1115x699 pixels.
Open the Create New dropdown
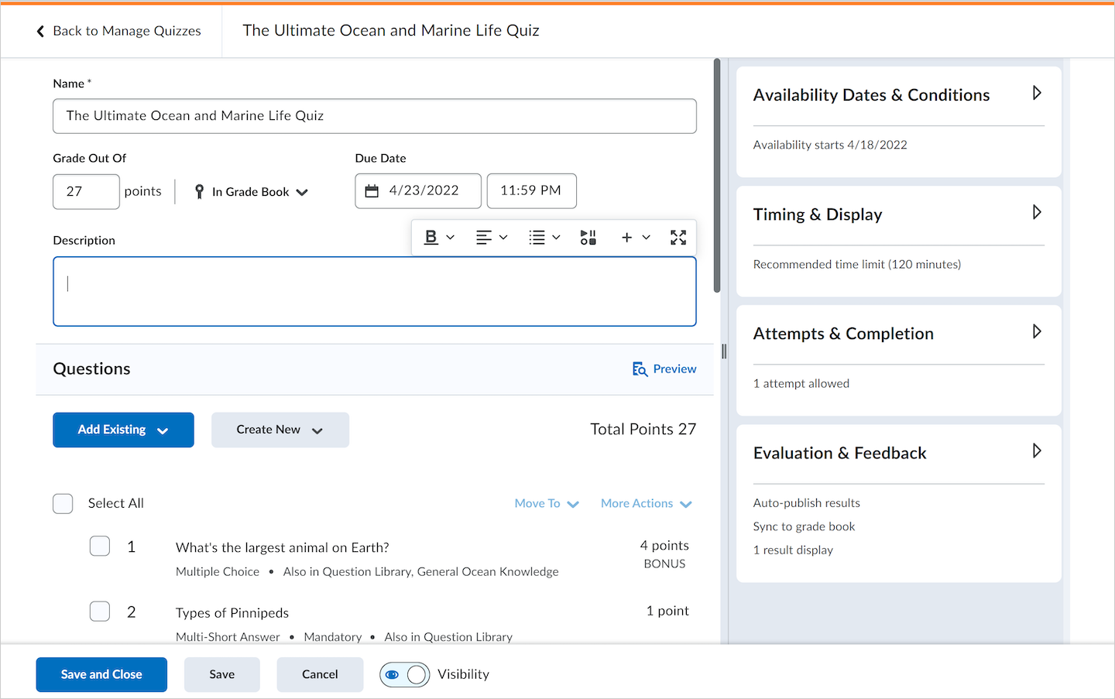click(280, 430)
